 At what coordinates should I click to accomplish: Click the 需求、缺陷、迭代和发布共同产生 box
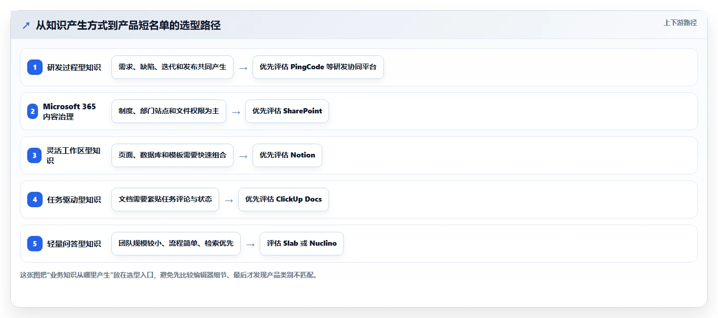172,67
